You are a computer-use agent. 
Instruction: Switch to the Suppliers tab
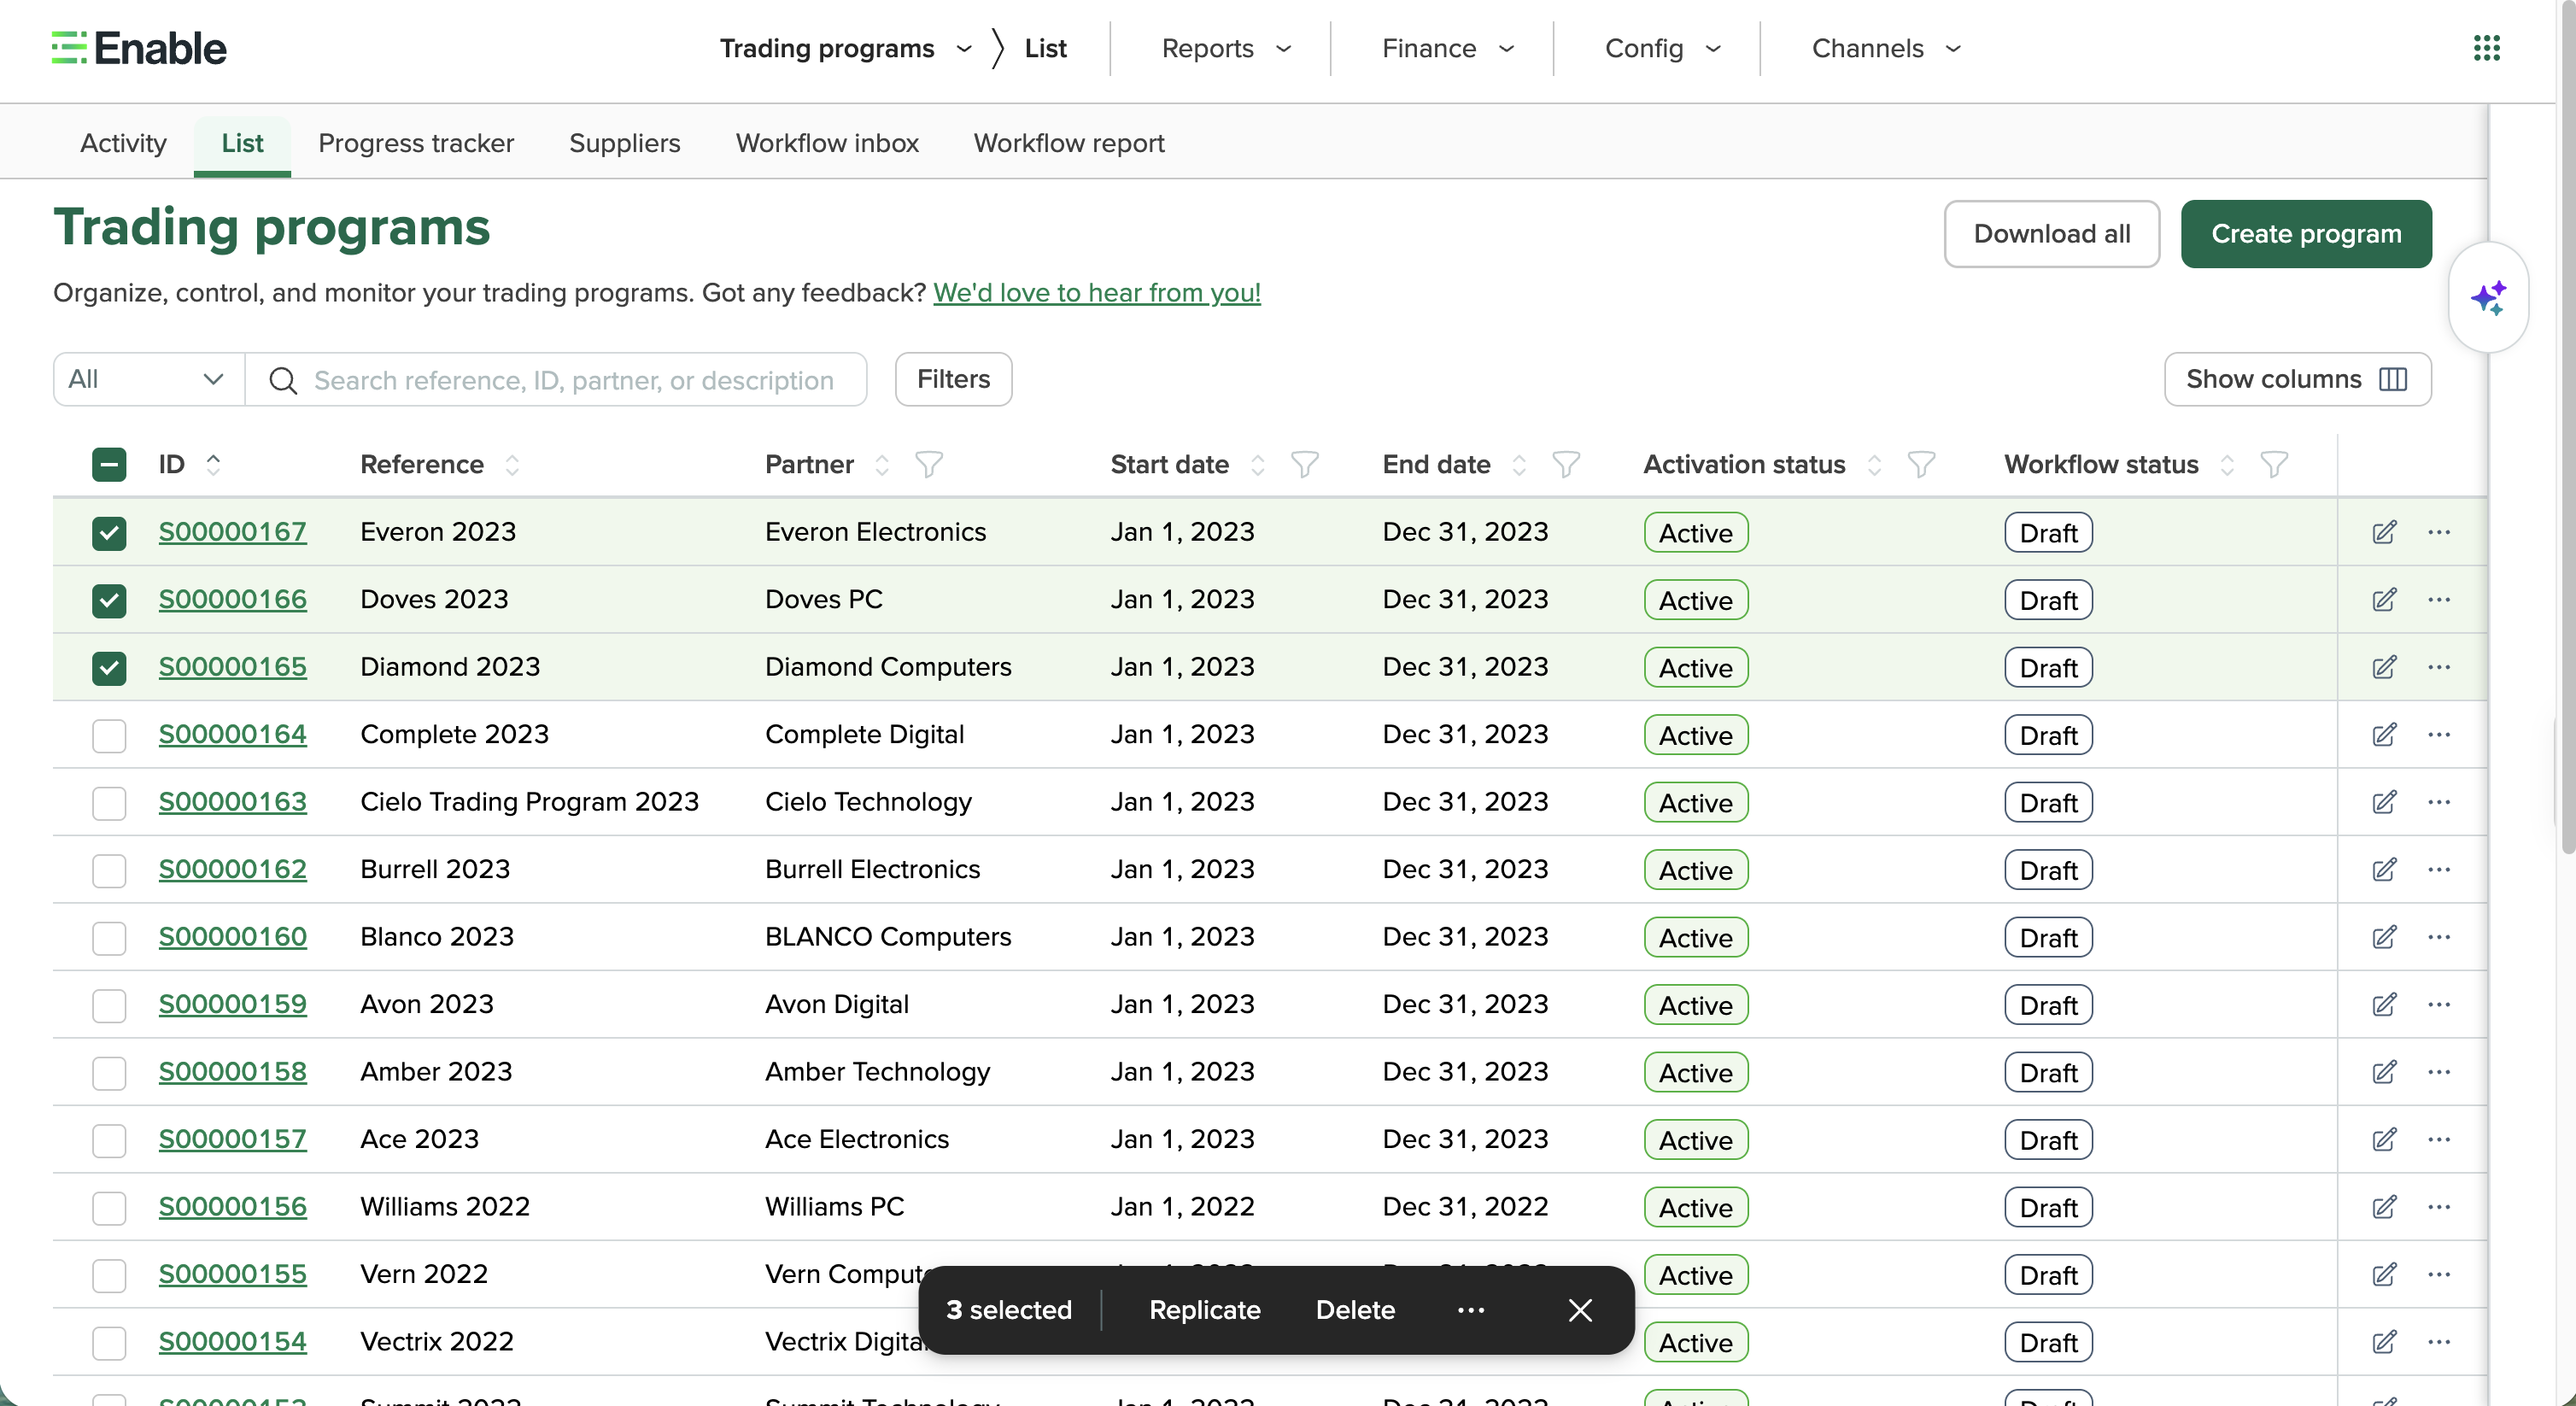click(624, 143)
